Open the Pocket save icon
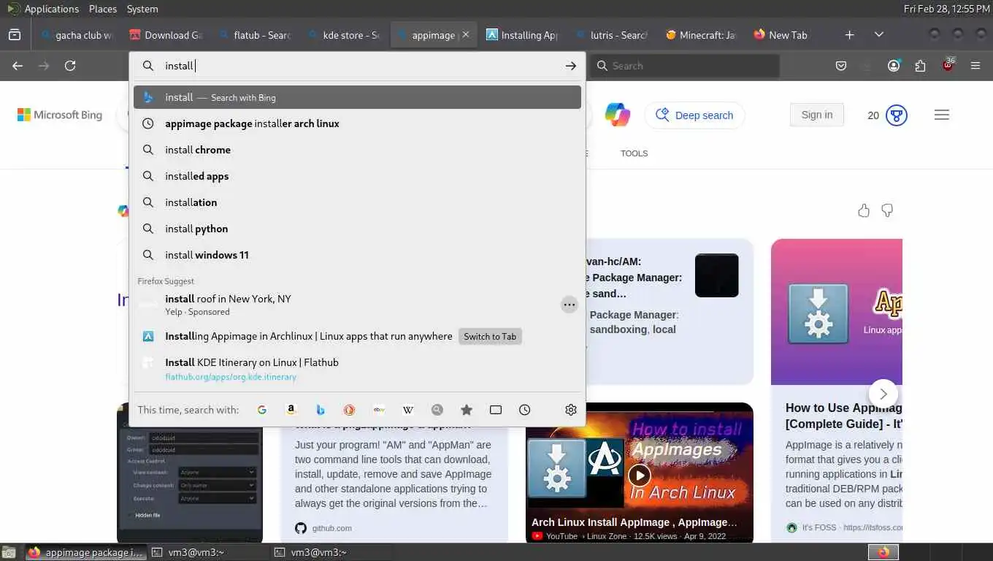The image size is (993, 561). tap(841, 66)
